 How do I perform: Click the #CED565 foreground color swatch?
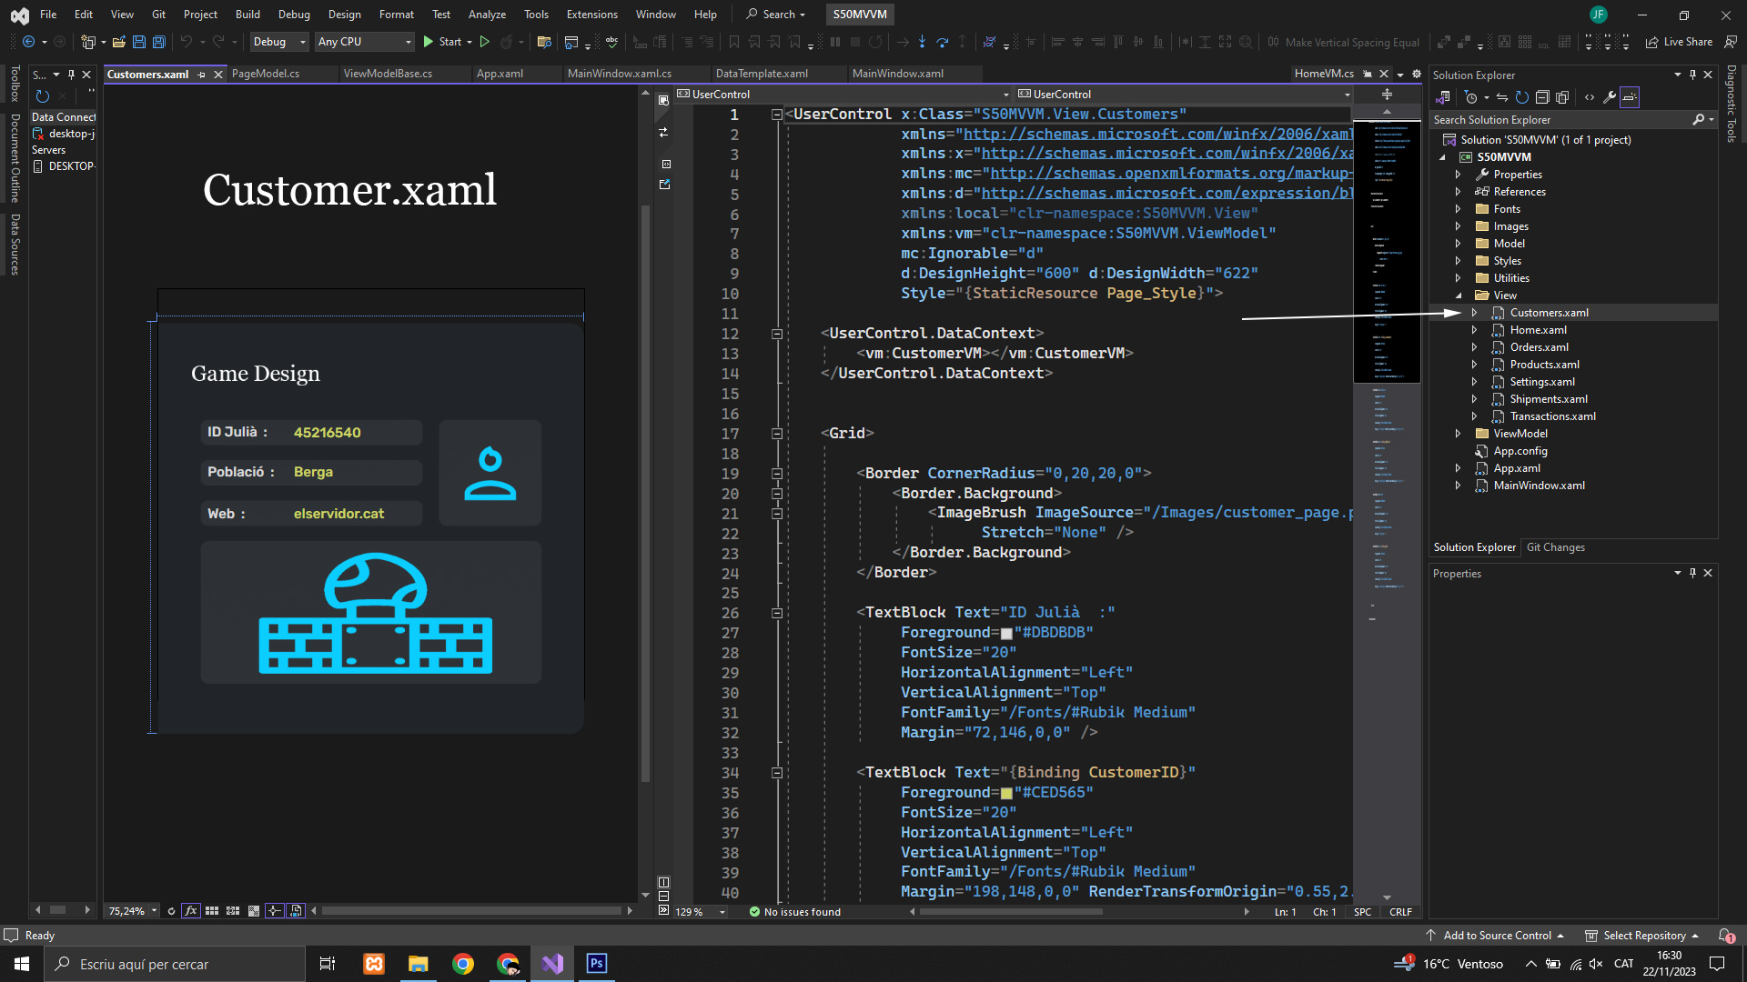pos(1006,793)
